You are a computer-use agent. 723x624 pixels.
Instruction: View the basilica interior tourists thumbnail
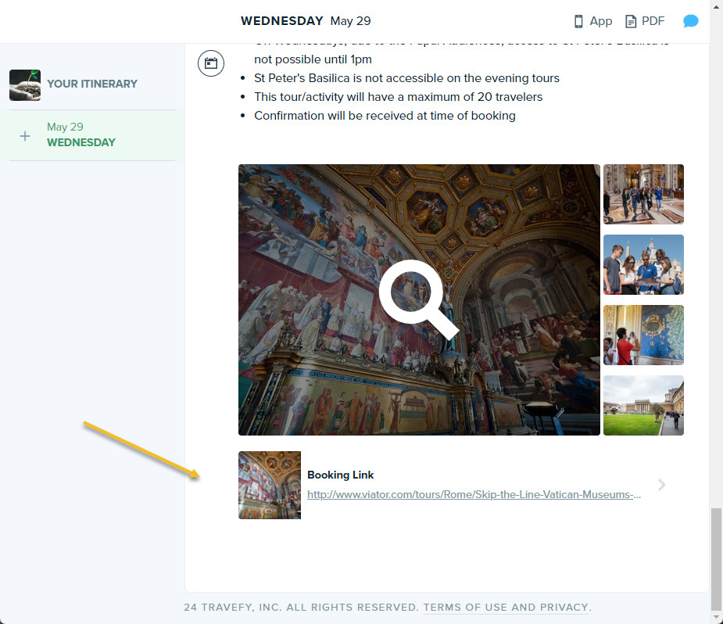pos(643,194)
